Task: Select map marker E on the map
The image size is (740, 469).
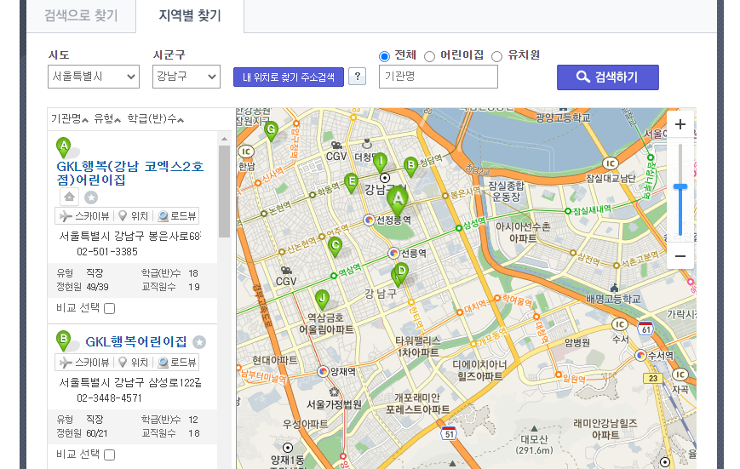Action: click(x=351, y=180)
